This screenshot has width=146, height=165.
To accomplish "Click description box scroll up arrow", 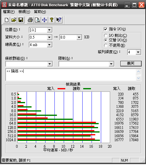I will click(138, 72).
